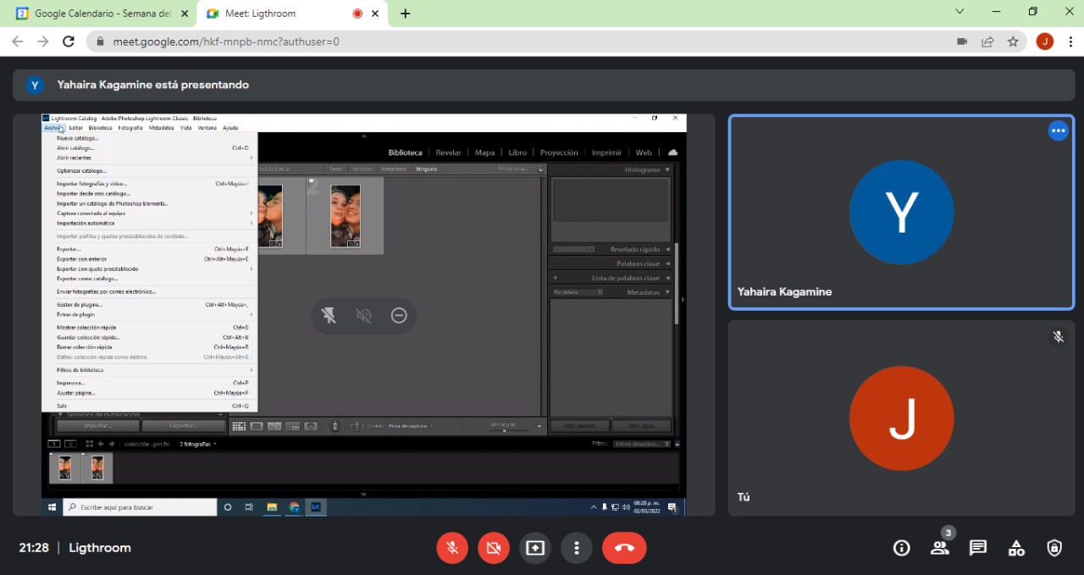Click the cloud sync icon in Lightroom
Image resolution: width=1084 pixels, height=575 pixels.
pos(672,152)
